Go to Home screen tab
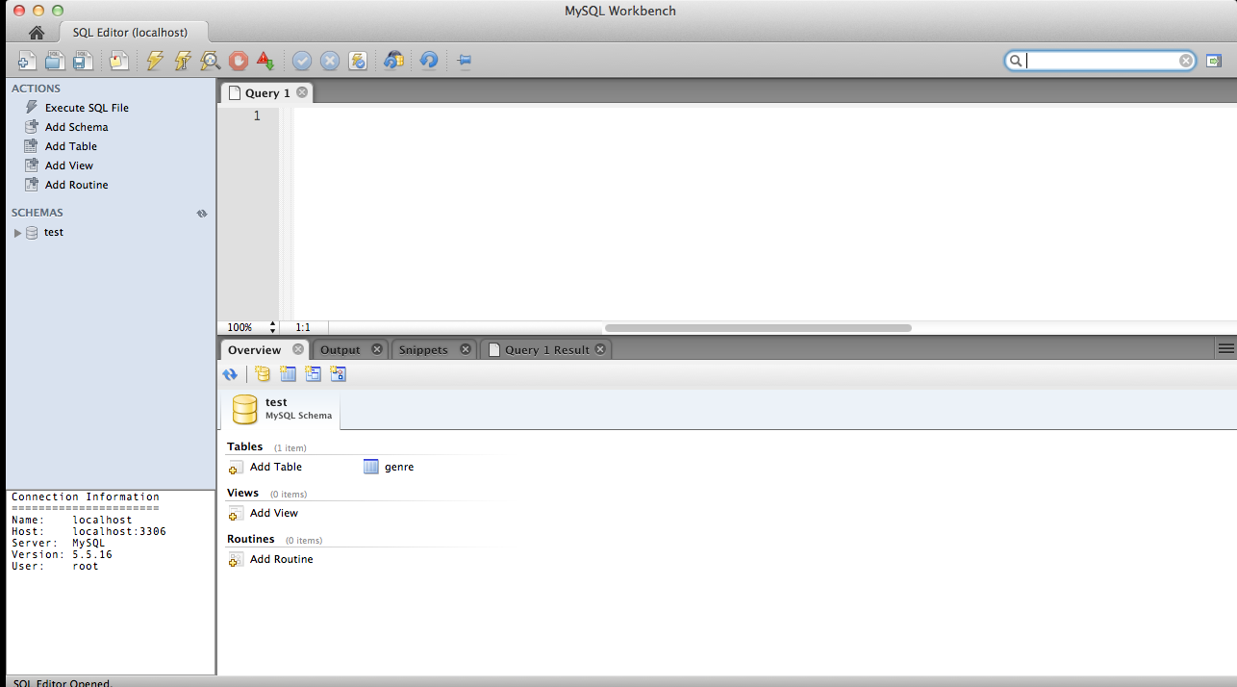 click(x=36, y=33)
